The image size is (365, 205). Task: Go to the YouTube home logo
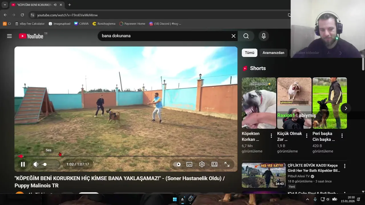(31, 36)
